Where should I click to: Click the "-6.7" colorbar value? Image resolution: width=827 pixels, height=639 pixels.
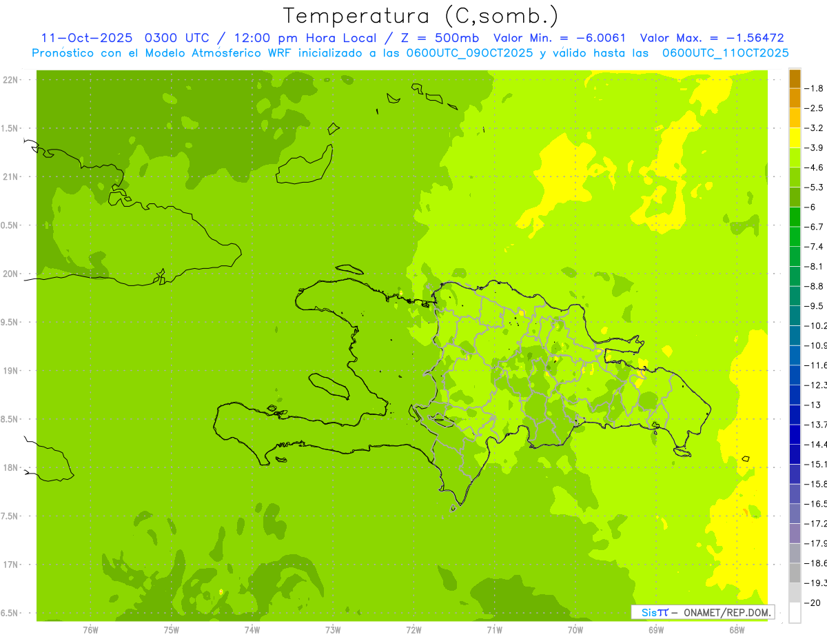[813, 227]
